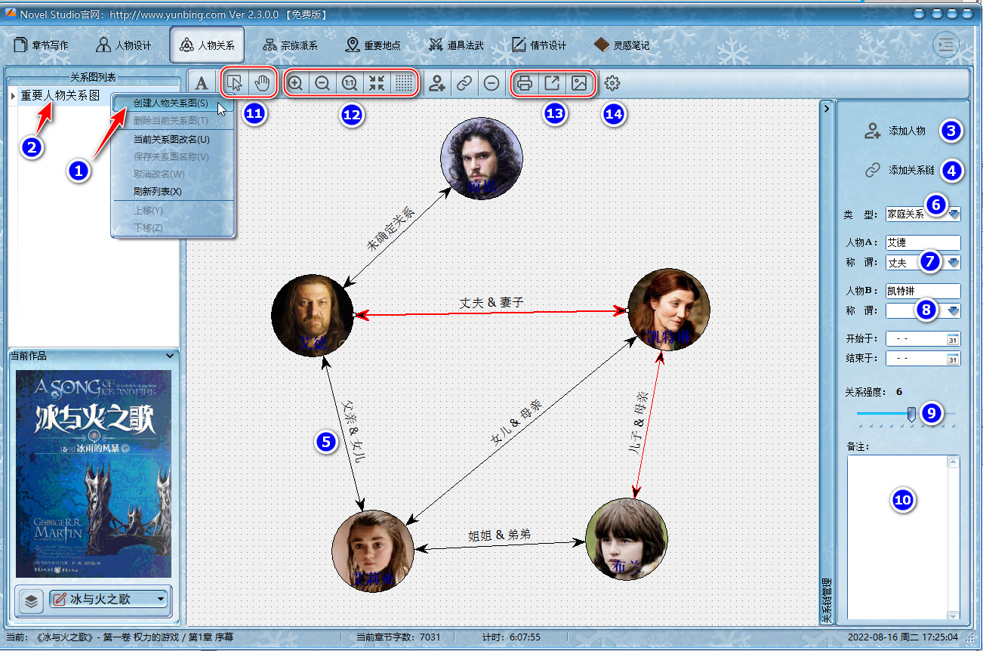
Task: Print the relationship diagram
Action: click(525, 83)
